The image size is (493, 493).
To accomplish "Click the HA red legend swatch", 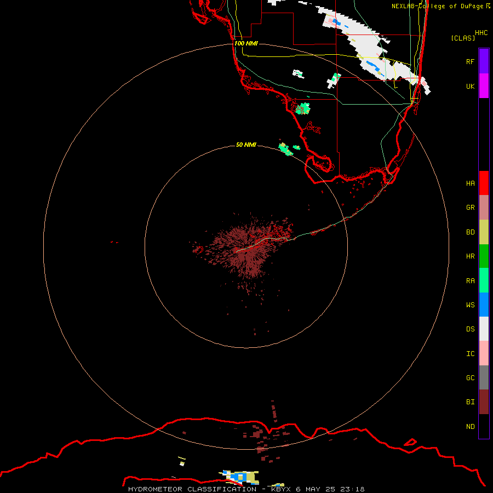I will pos(484,183).
